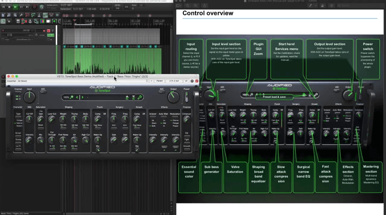Open the preset dropdown showing Essential - Air Boost
Image resolution: width=386 pixels, height=215 pixels.
(77, 81)
